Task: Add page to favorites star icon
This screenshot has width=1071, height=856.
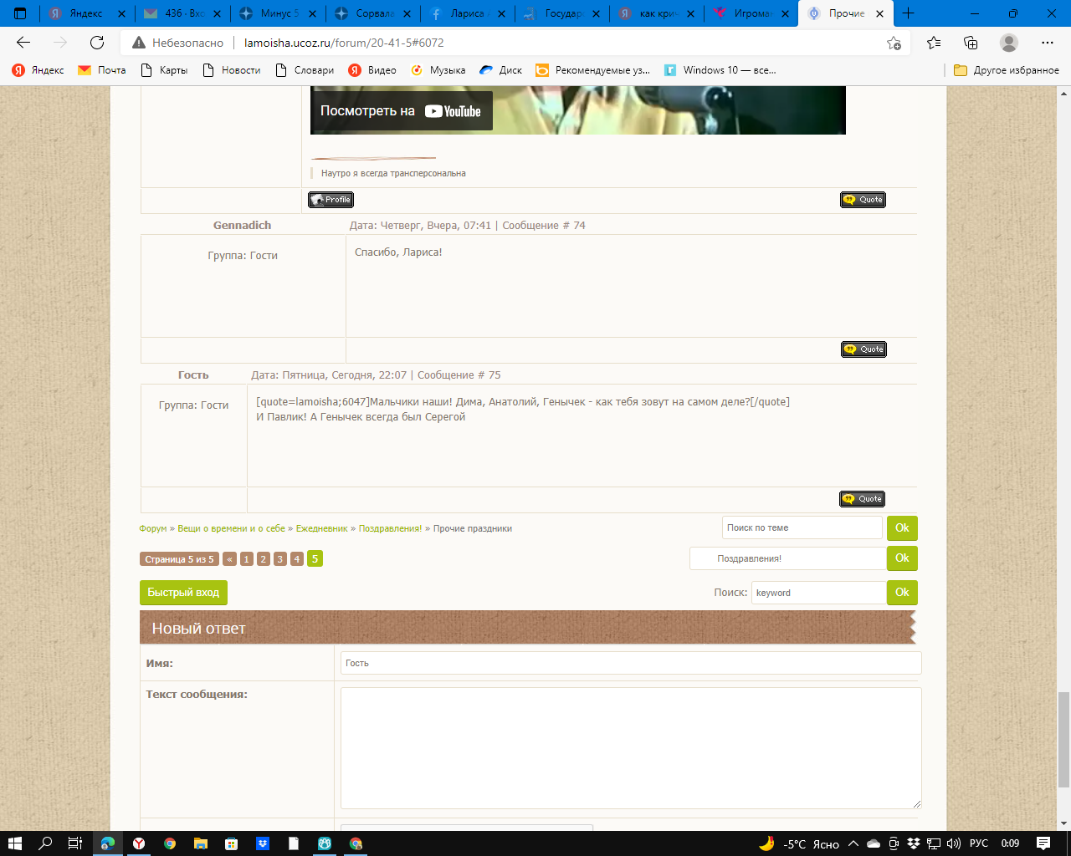Action: [894, 43]
